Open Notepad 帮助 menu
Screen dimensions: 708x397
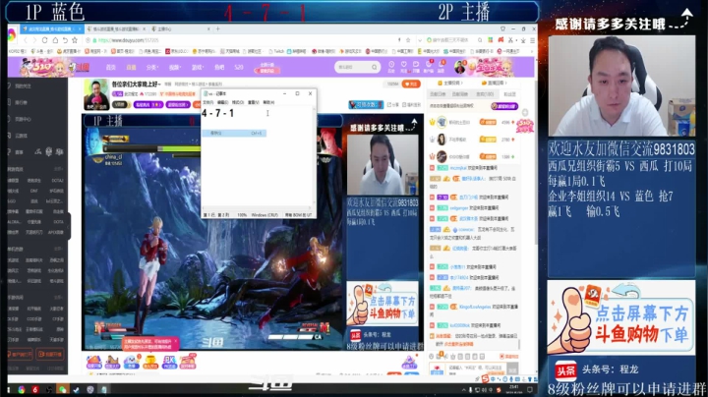(x=268, y=102)
